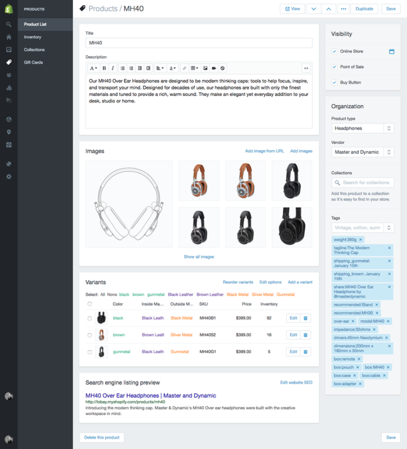Go to the Inventory section
This screenshot has width=407, height=449.
point(32,37)
